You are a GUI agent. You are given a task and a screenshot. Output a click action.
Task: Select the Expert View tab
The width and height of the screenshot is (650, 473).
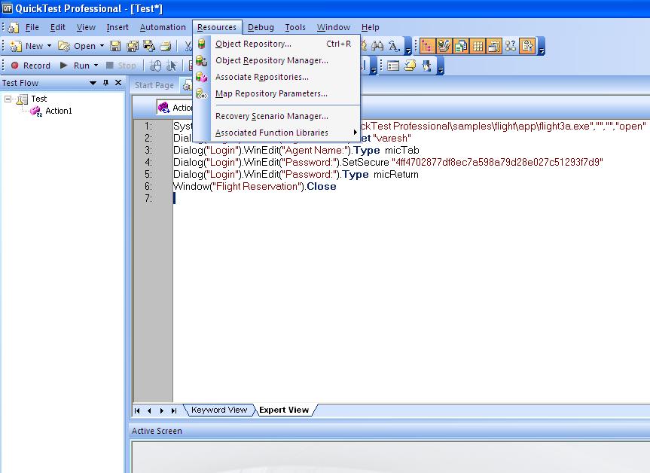point(284,410)
